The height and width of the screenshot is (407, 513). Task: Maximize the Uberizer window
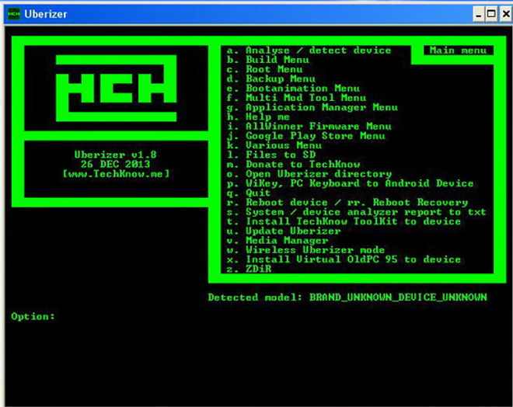(x=491, y=14)
